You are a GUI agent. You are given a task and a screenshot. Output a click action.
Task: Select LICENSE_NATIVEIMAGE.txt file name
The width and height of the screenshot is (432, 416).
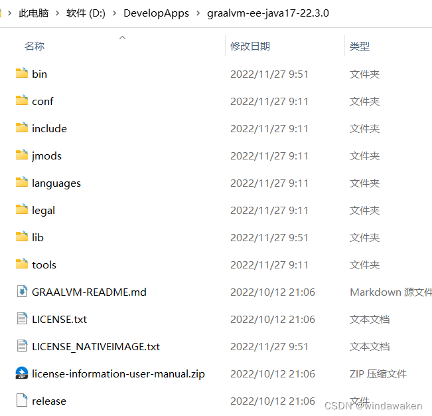point(96,347)
